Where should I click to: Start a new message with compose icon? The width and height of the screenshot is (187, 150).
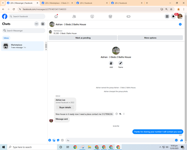[x=43, y=24]
